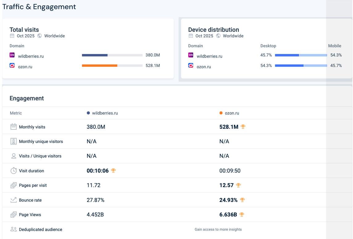Open the Gain access to more insights link

coord(218,229)
